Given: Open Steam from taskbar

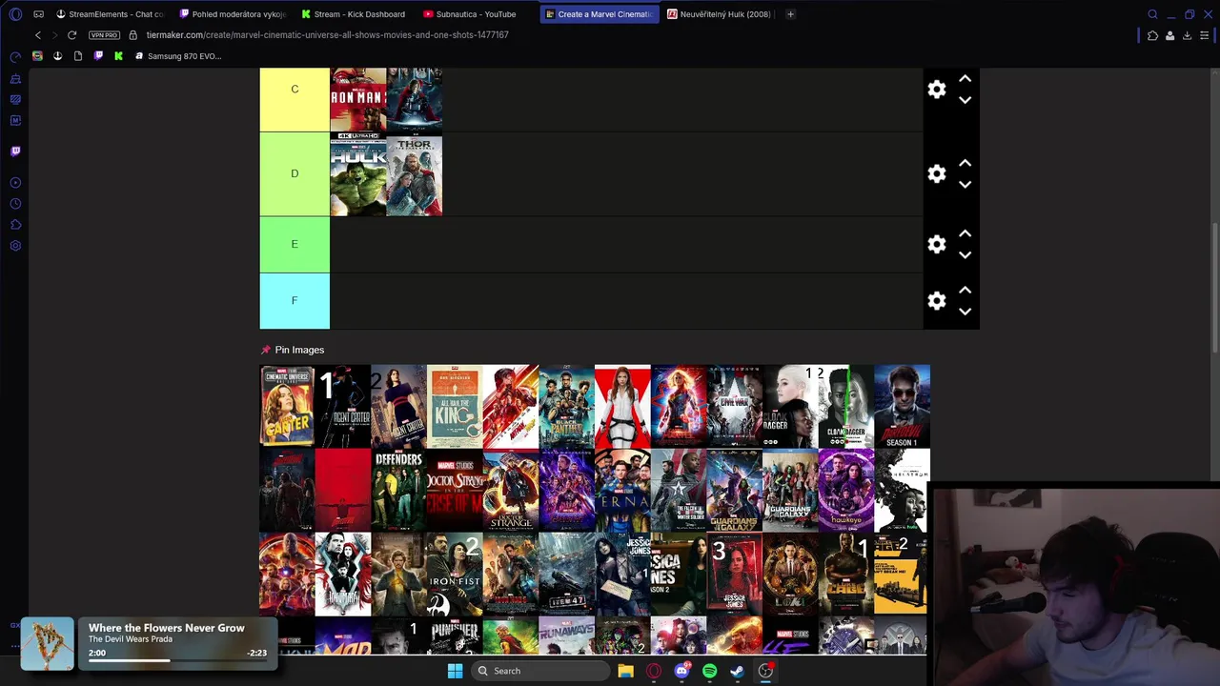Looking at the screenshot, I should [x=737, y=671].
